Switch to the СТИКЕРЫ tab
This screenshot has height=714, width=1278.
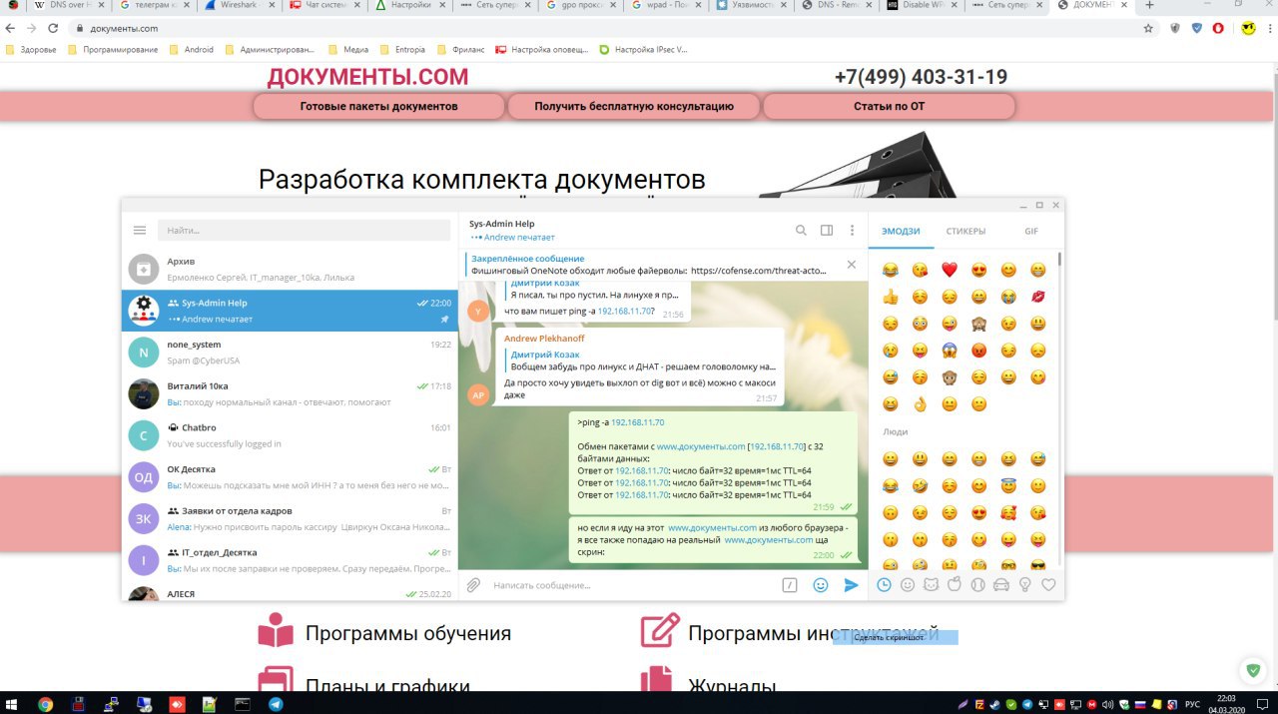(x=965, y=231)
